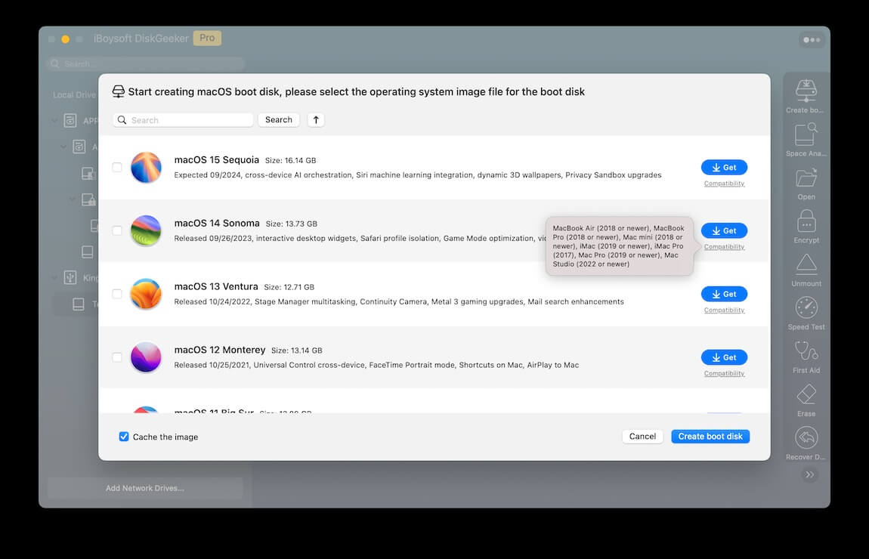Click the up arrow sort button
Screen dimensions: 869x559
pos(316,120)
